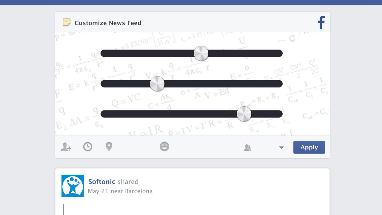
Task: Click the middle slider's metal knob
Action: pyautogui.click(x=157, y=84)
